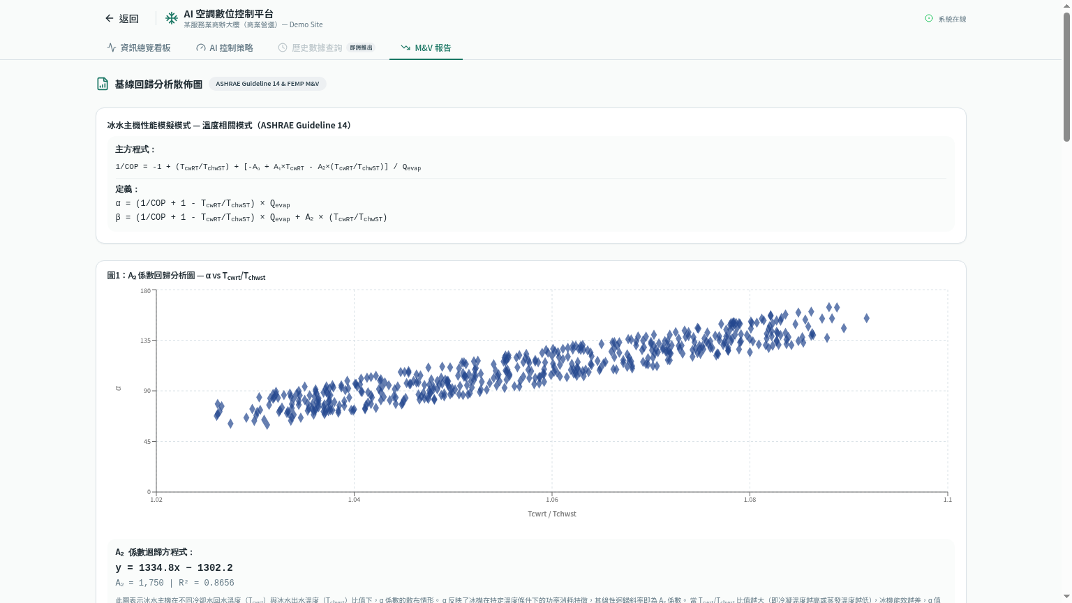Click the clock icon on 歷史數據查詢 tab

pyautogui.click(x=283, y=47)
